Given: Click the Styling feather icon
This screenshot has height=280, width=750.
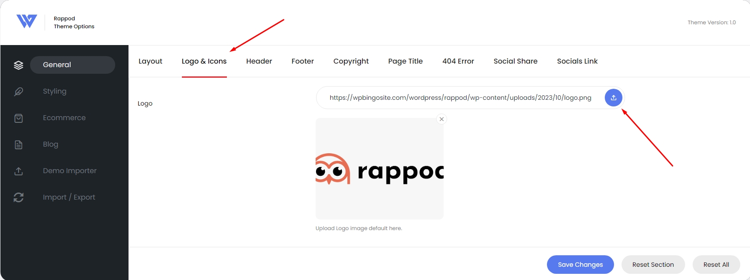Looking at the screenshot, I should 19,91.
